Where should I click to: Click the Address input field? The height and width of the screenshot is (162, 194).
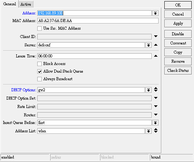[94, 13]
